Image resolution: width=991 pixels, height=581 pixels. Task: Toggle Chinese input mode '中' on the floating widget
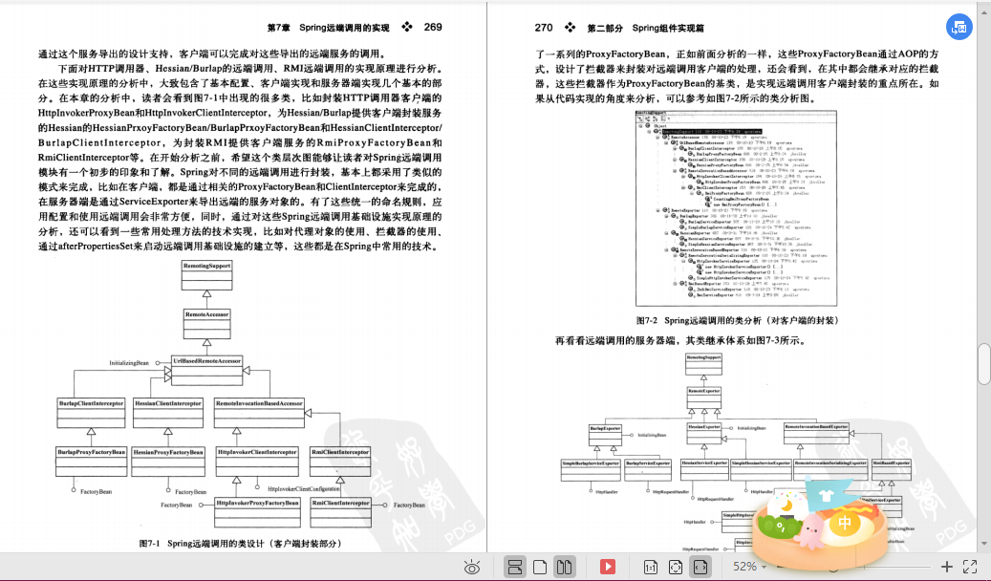[845, 524]
